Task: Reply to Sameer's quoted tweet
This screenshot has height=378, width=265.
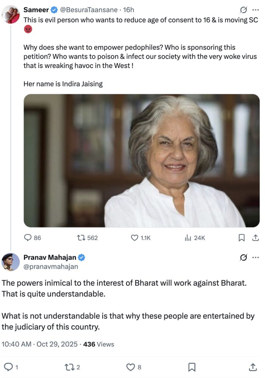Action: pos(28,238)
